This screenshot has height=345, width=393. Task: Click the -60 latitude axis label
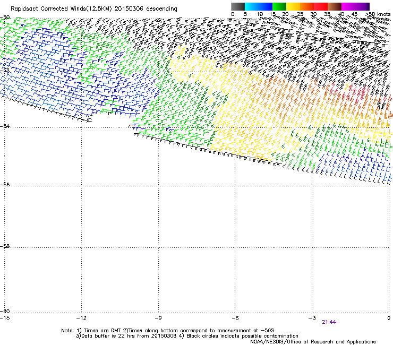coord(4,312)
